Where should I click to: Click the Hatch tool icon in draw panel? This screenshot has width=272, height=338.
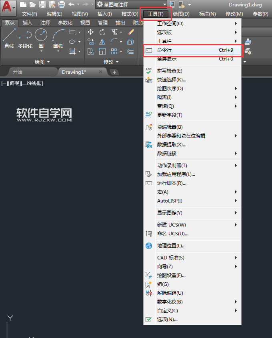[x=72, y=51]
